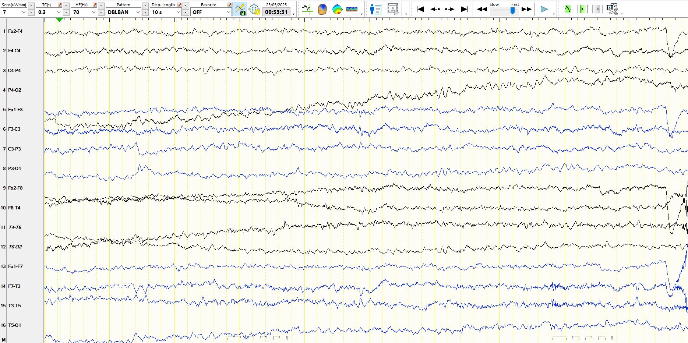Step TC(s) value down

tap(66, 12)
